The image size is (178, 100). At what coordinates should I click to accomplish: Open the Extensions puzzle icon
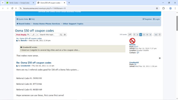tap(164, 8)
